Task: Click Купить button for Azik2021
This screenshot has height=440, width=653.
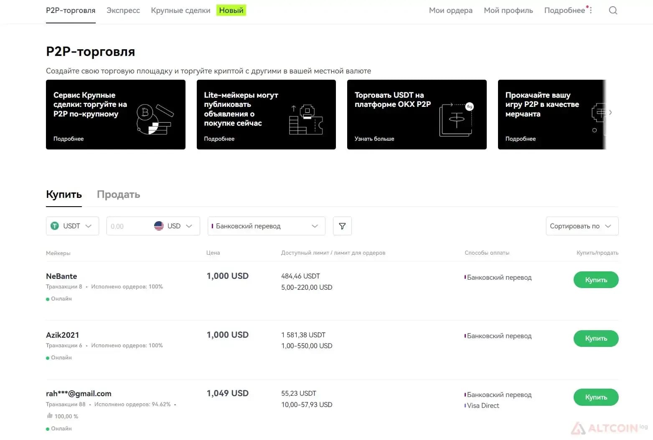Action: coord(596,338)
